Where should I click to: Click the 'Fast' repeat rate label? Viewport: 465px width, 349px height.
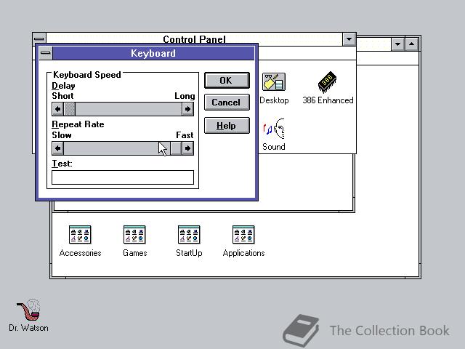click(x=185, y=135)
